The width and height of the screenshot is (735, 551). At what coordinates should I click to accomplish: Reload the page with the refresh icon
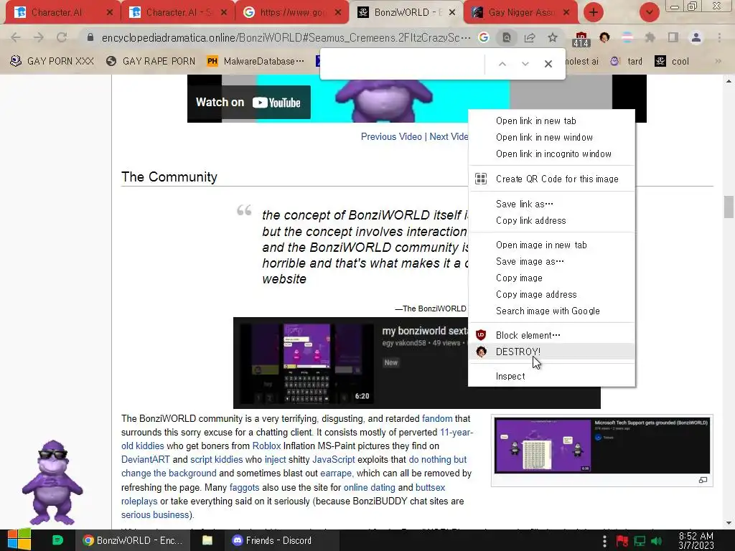pyautogui.click(x=62, y=37)
